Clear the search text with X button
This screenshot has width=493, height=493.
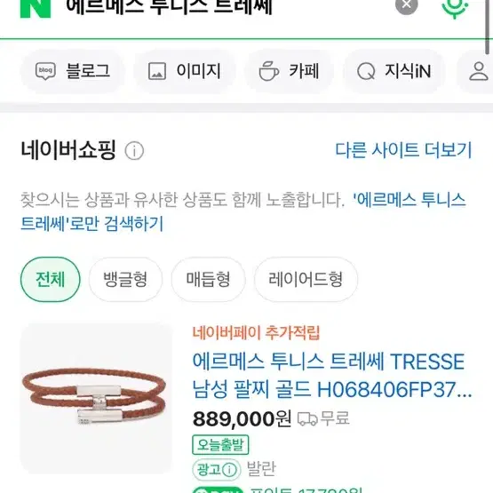[406, 5]
